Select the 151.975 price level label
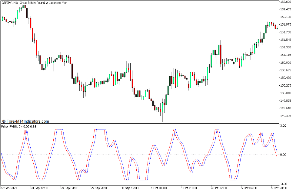Image resolution: width=296 pixels, height=191 pixels. pos(286,25)
